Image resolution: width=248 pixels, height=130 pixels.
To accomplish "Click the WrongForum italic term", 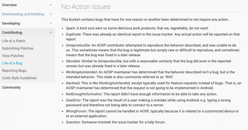I will (76, 111).
